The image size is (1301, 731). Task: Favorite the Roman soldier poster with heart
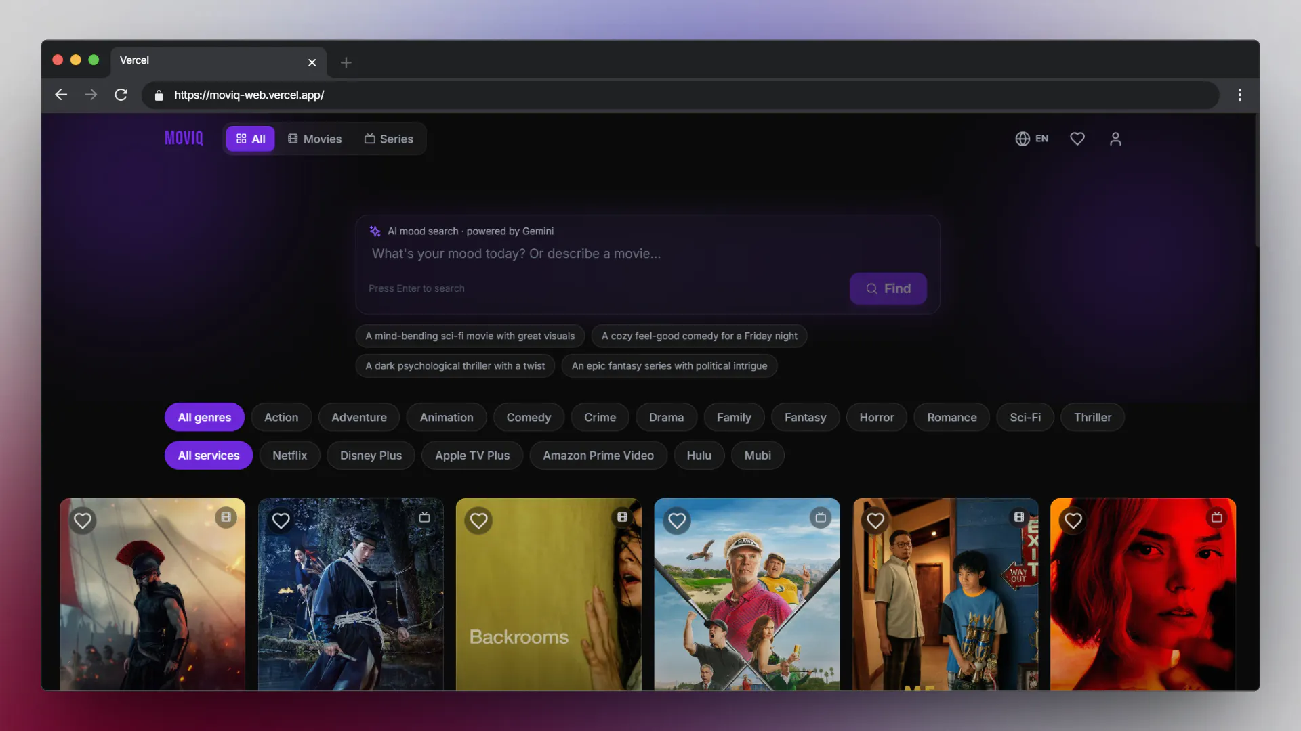tap(83, 520)
